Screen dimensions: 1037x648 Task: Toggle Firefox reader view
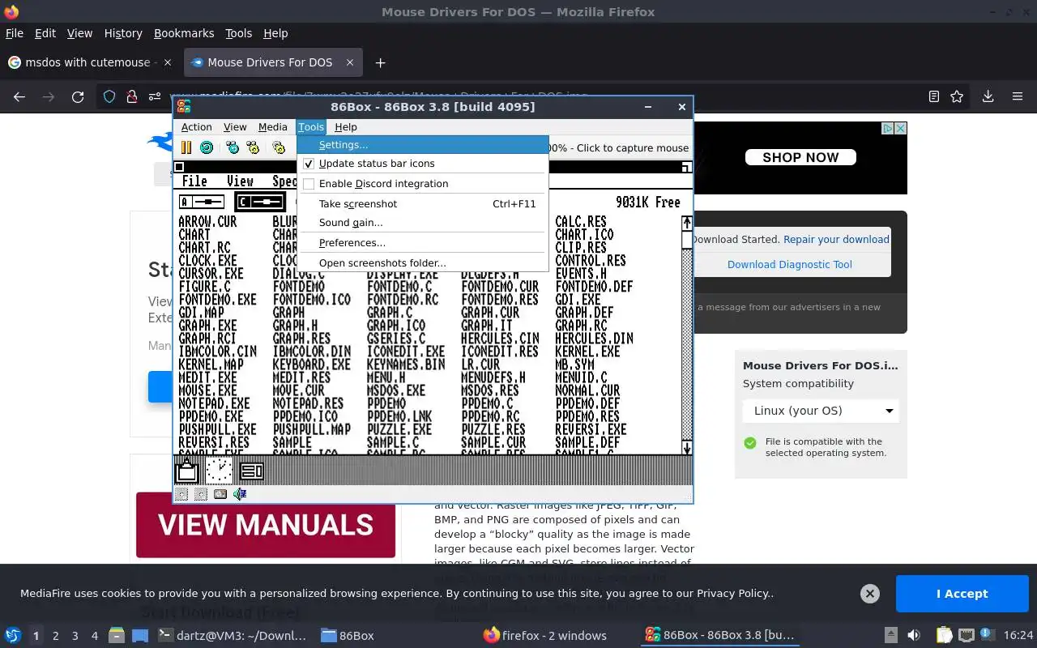click(x=934, y=96)
